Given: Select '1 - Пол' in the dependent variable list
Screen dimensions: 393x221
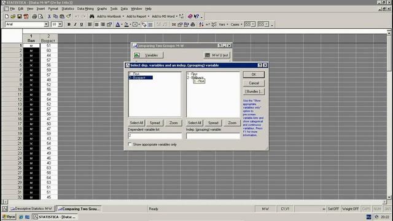Looking at the screenshot, I should pyautogui.click(x=134, y=74).
